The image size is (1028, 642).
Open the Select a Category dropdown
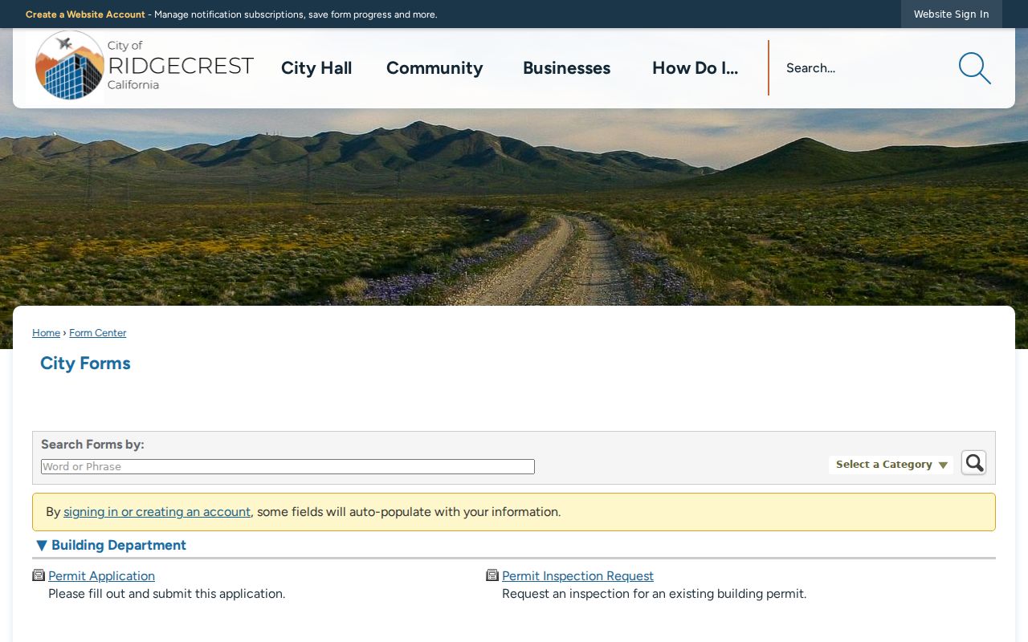coord(891,465)
